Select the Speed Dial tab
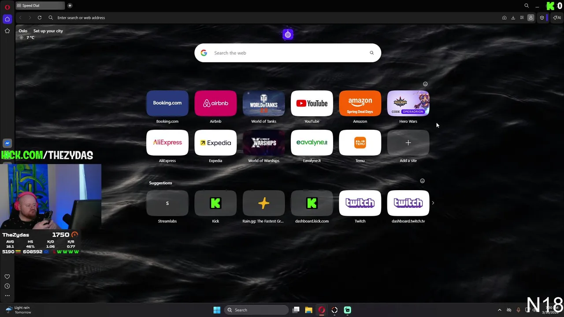The image size is (564, 317). click(41, 6)
